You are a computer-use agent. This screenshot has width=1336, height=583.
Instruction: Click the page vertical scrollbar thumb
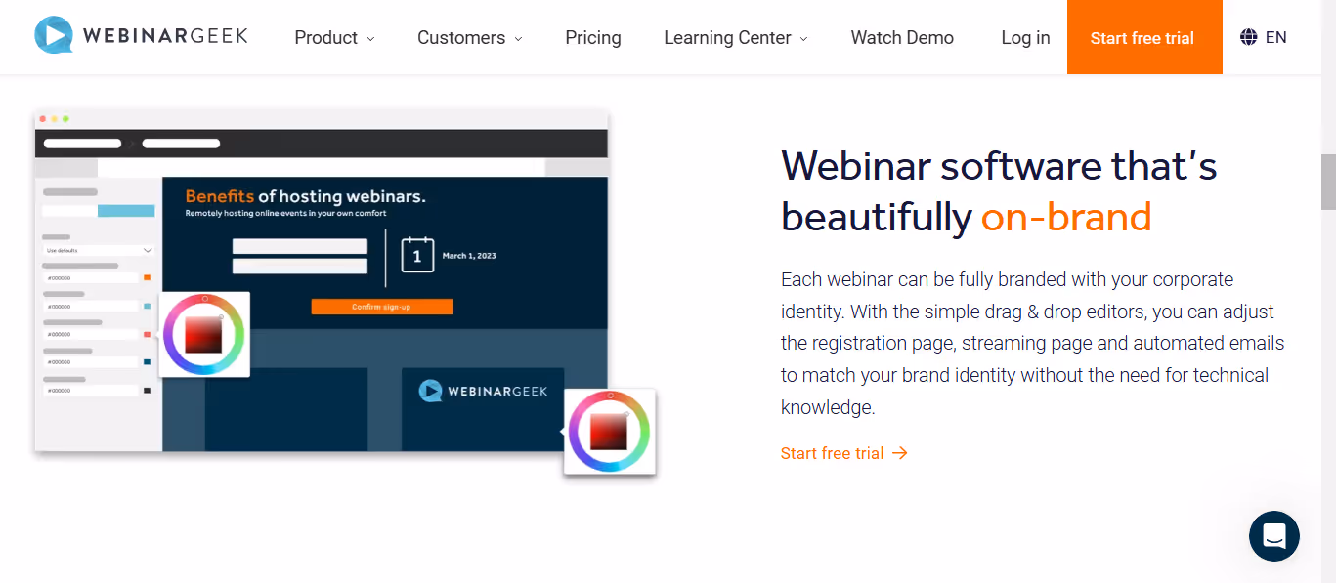tap(1328, 182)
